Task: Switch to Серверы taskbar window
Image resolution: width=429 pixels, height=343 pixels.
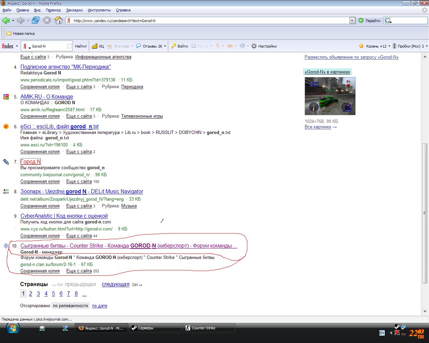Action: 155,328
